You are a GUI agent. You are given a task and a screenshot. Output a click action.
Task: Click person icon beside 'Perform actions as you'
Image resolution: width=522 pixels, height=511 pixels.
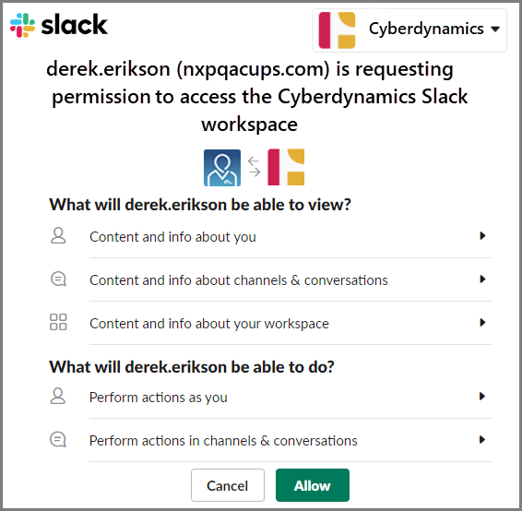(58, 396)
